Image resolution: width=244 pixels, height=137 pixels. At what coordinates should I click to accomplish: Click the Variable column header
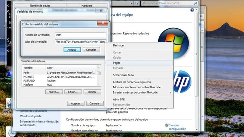tap(34, 68)
